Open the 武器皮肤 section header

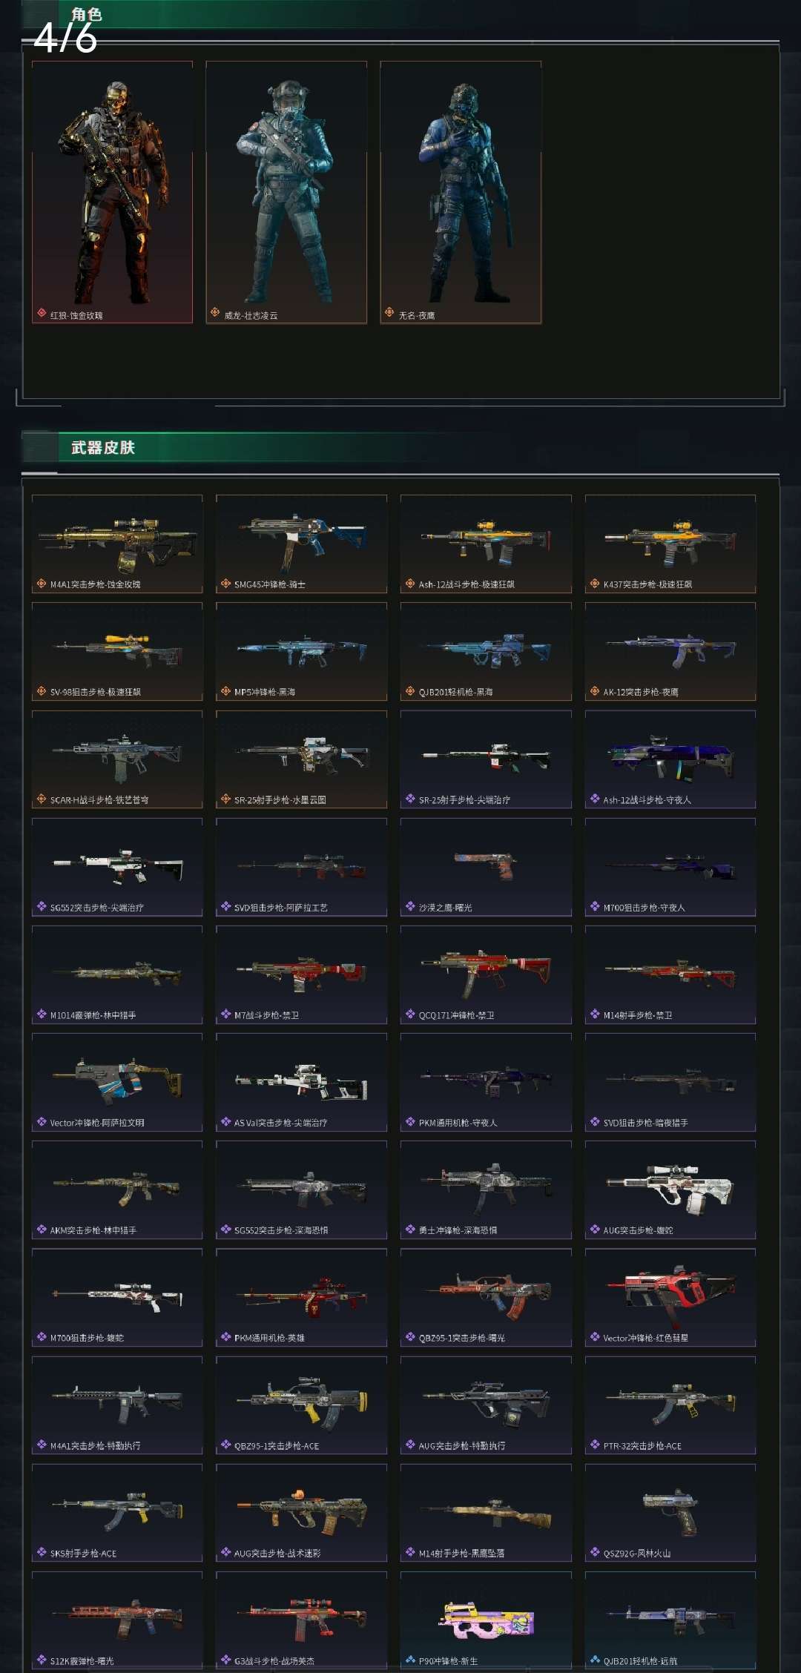pos(103,447)
